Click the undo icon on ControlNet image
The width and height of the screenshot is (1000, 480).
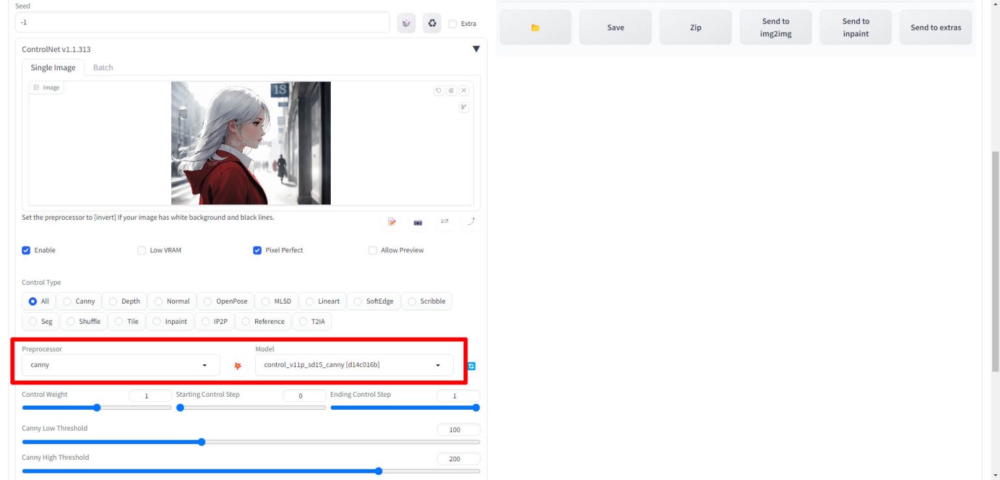pyautogui.click(x=439, y=91)
